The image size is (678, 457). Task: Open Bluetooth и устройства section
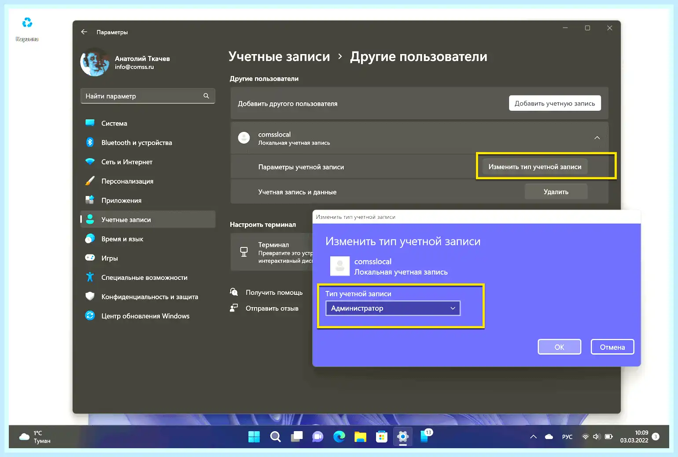[x=147, y=143]
